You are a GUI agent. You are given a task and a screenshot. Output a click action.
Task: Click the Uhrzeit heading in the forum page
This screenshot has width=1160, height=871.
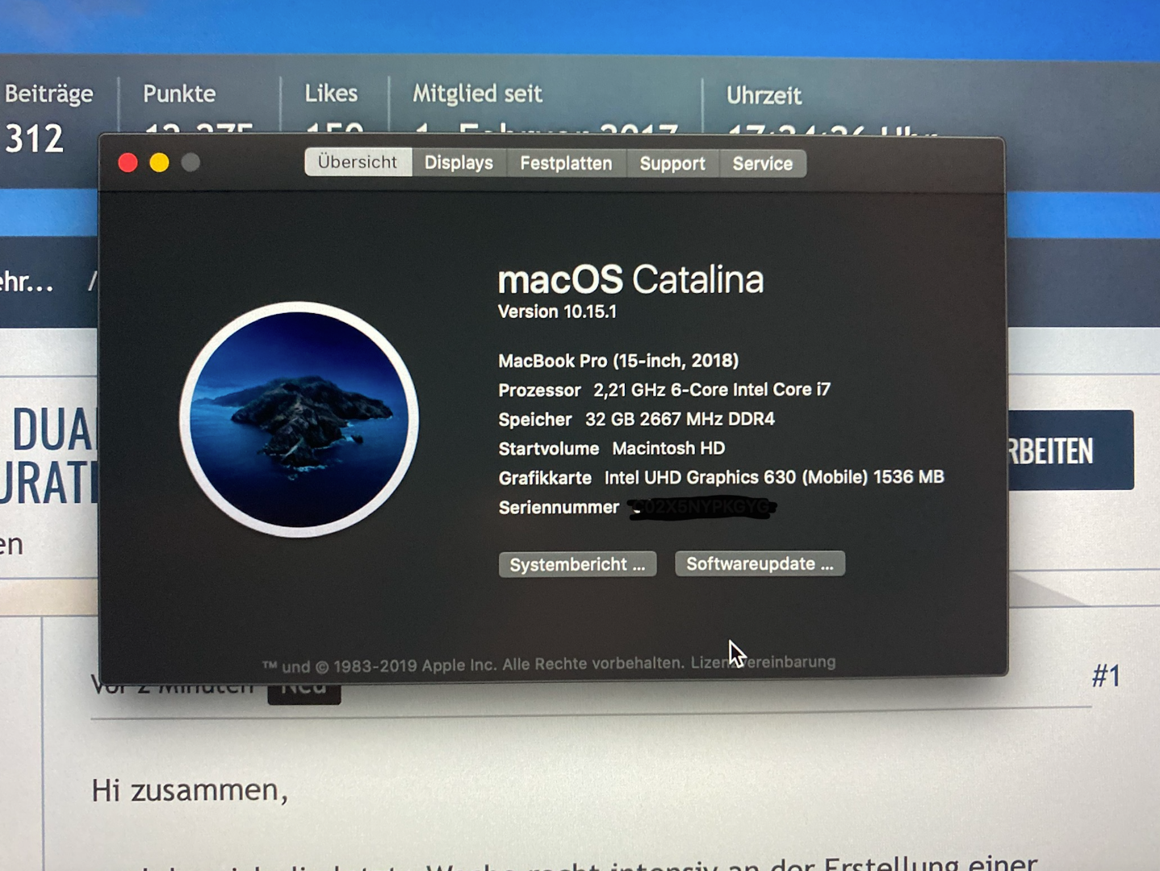(764, 95)
